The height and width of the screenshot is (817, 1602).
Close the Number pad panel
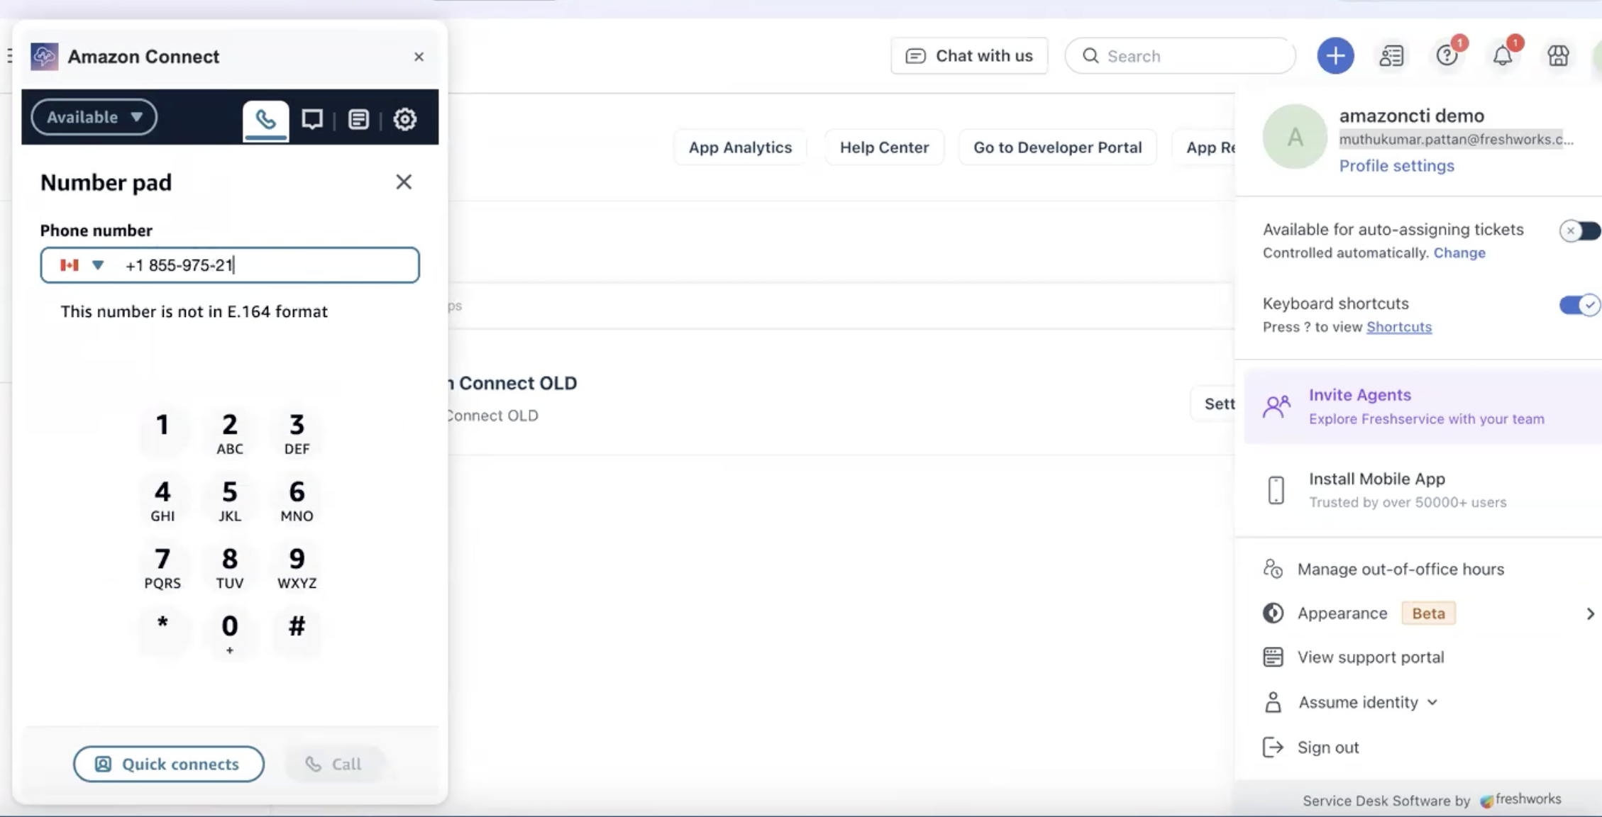click(x=404, y=182)
